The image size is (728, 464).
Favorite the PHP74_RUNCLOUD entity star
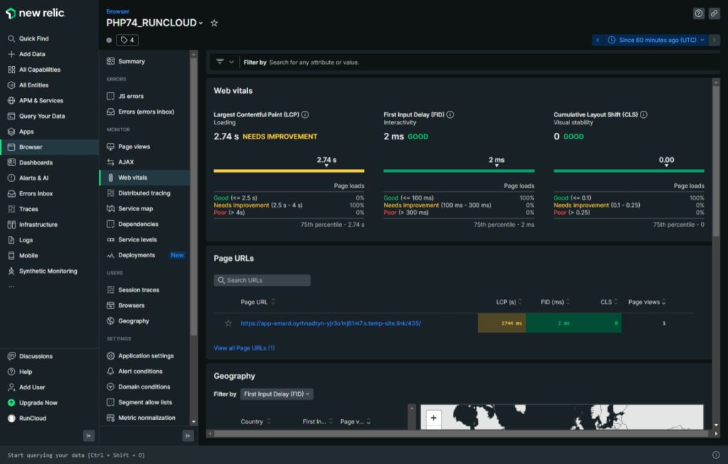coord(214,23)
